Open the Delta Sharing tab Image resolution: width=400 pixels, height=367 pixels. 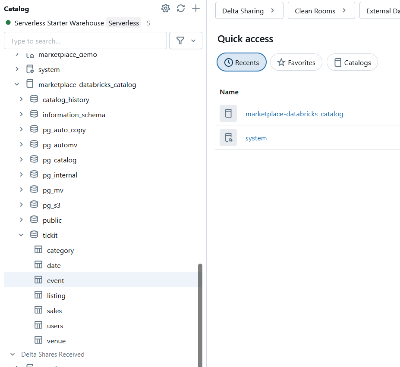[x=249, y=11]
